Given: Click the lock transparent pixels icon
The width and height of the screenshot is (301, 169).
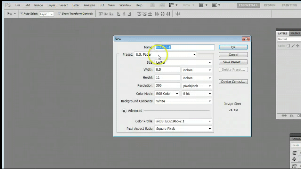Looking at the screenshot, I should click(288, 46).
